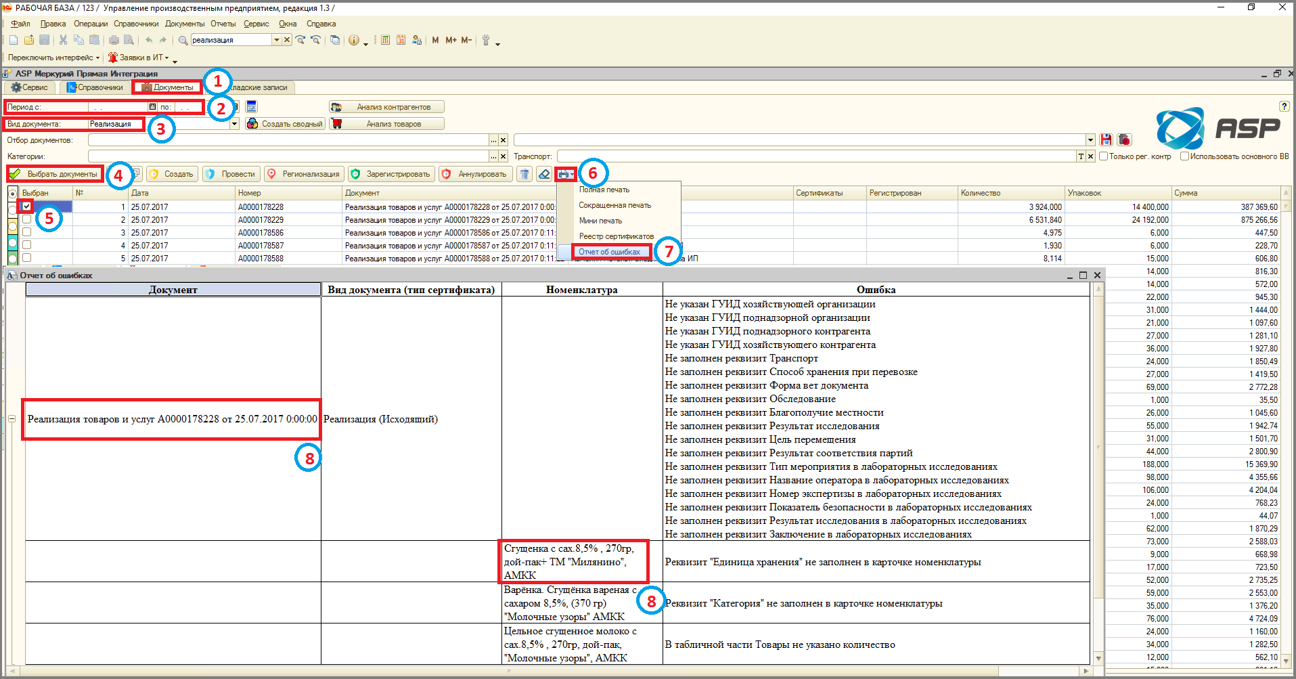
Task: Open the printer print options icon
Action: click(x=566, y=174)
